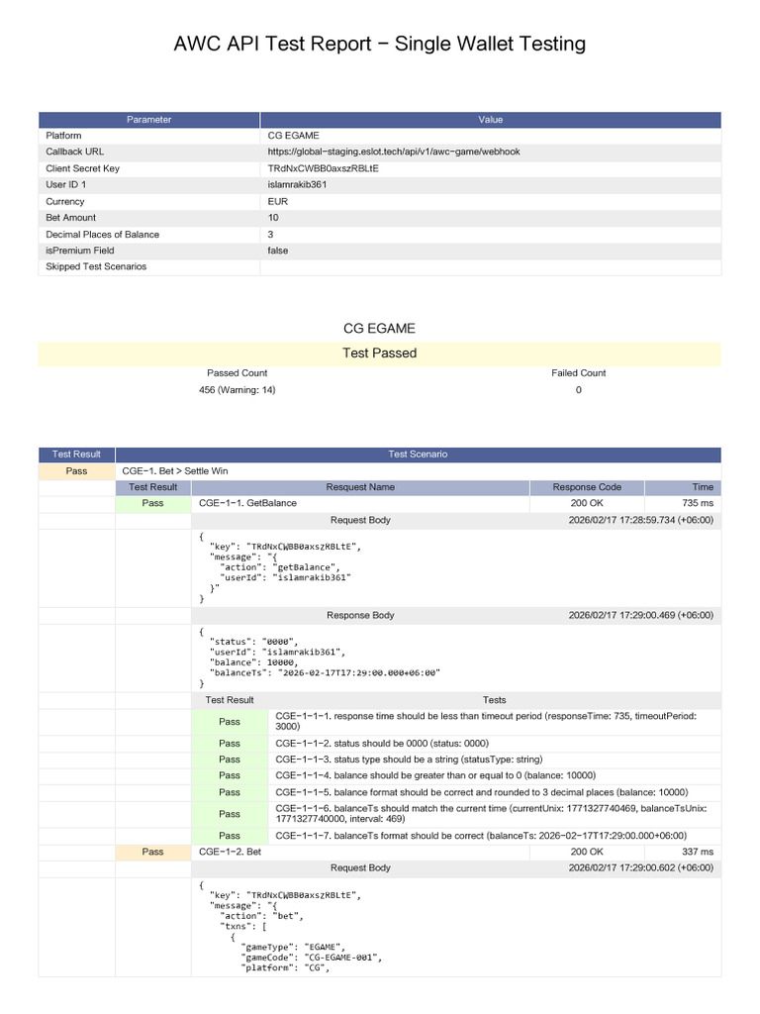Click timestamp '2026/02/17 17:28:59.734 (+06:00)'
The height and width of the screenshot is (1014, 760).
pos(641,521)
